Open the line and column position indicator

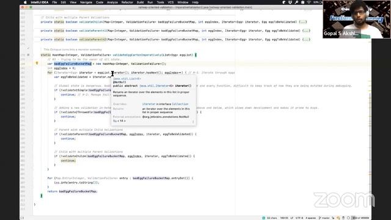[284, 218]
